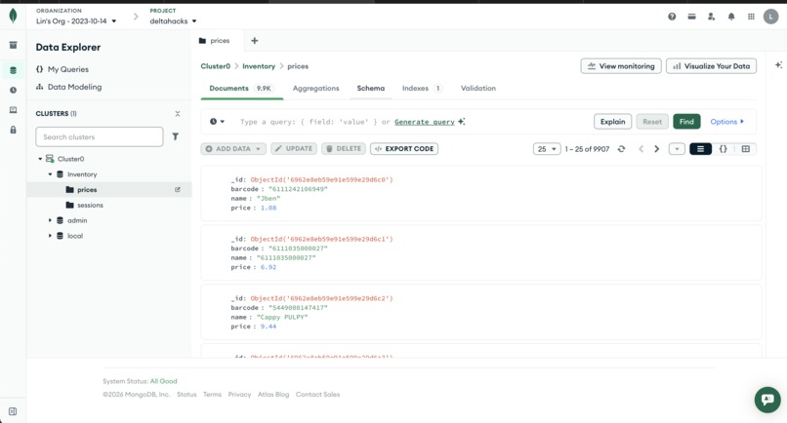Open the billing card icon in header
Screen dimensions: 787x423
coord(691,17)
